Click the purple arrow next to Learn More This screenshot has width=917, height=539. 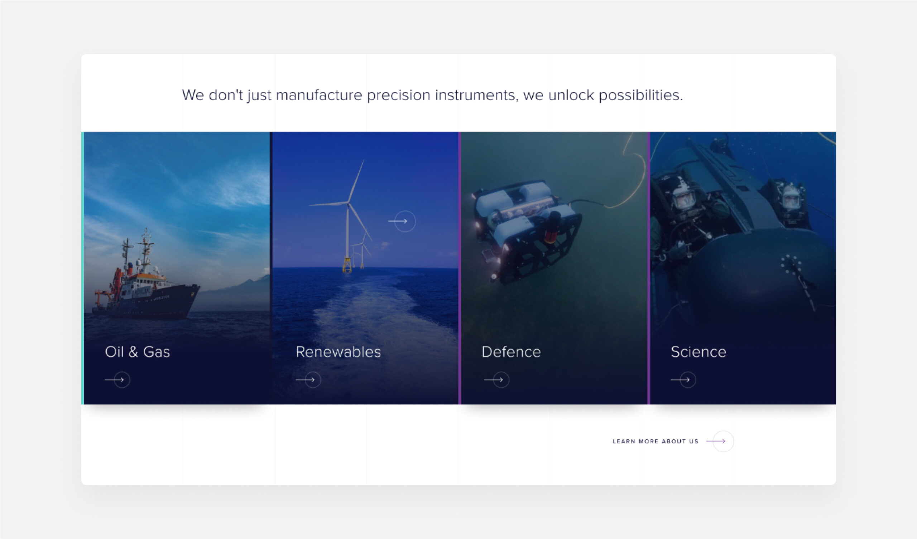pos(720,441)
